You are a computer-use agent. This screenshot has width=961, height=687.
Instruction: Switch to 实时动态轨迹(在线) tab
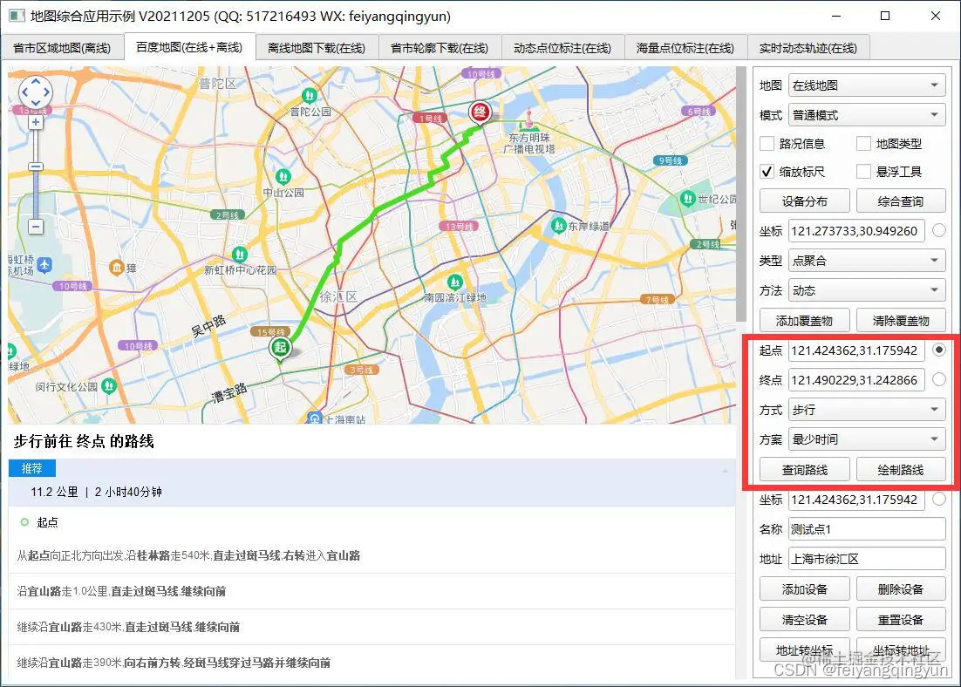[808, 48]
